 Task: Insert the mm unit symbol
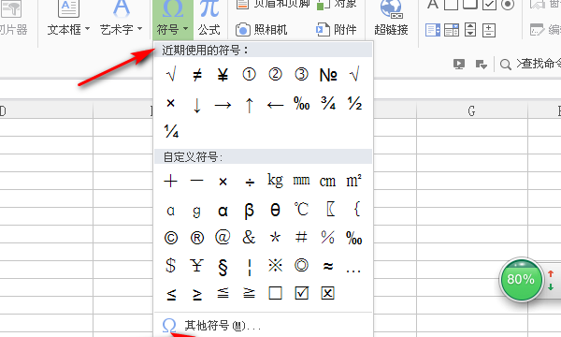click(301, 181)
